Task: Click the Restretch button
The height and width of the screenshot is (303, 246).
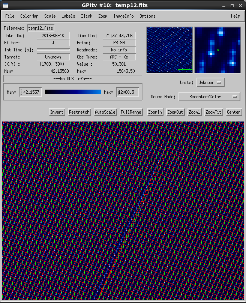Action: coord(79,112)
